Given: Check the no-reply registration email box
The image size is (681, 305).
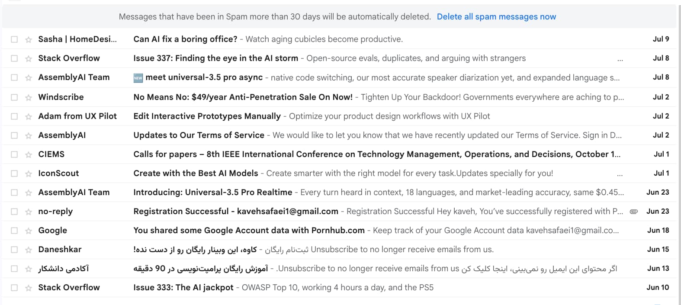Looking at the screenshot, I should (x=14, y=212).
